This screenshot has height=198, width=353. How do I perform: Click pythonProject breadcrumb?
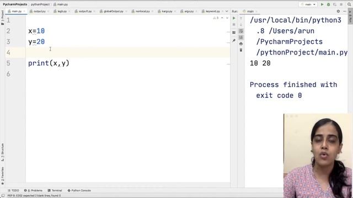[x=40, y=4]
